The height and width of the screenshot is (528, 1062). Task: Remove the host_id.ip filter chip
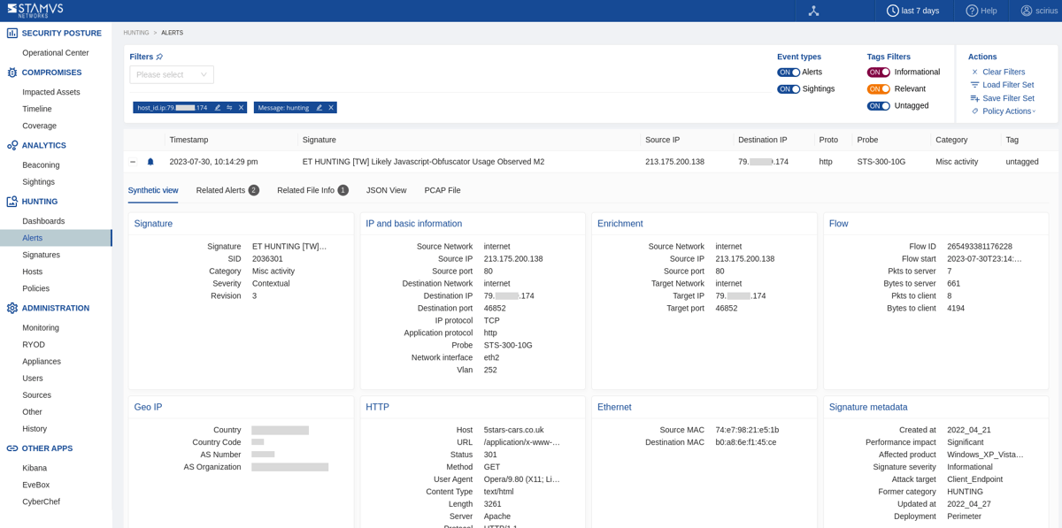pyautogui.click(x=241, y=108)
